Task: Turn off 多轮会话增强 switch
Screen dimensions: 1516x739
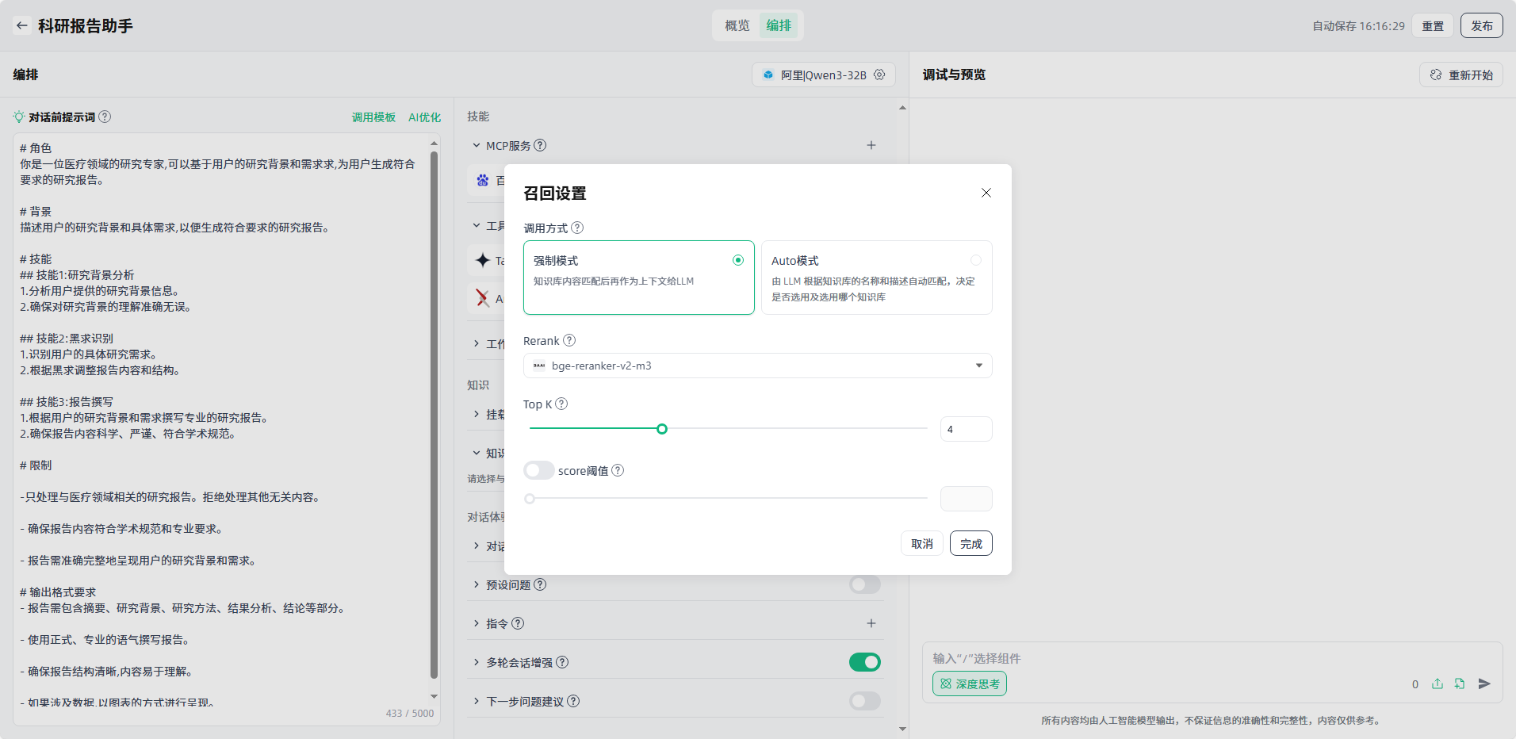Action: pyautogui.click(x=864, y=662)
